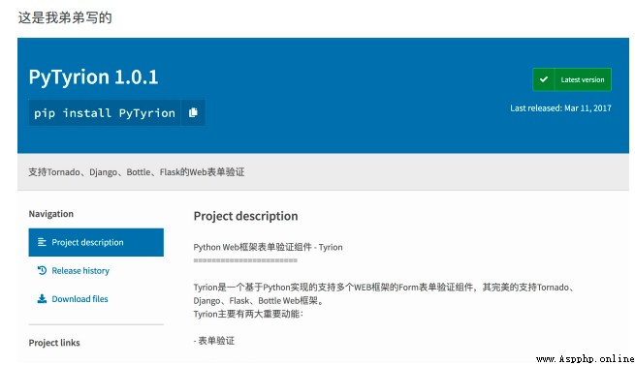635x365 pixels.
Task: Click the 表单验证 bullet item
Action: [x=214, y=341]
